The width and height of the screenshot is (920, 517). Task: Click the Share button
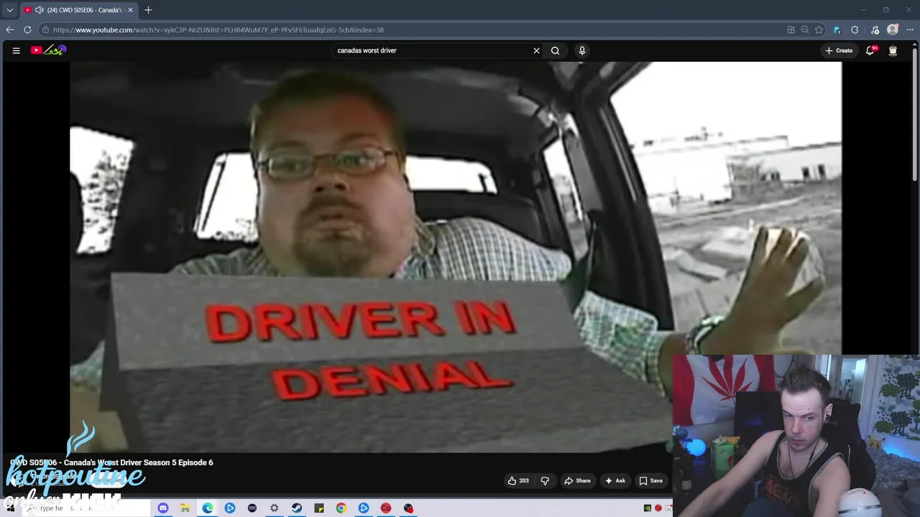(x=577, y=480)
